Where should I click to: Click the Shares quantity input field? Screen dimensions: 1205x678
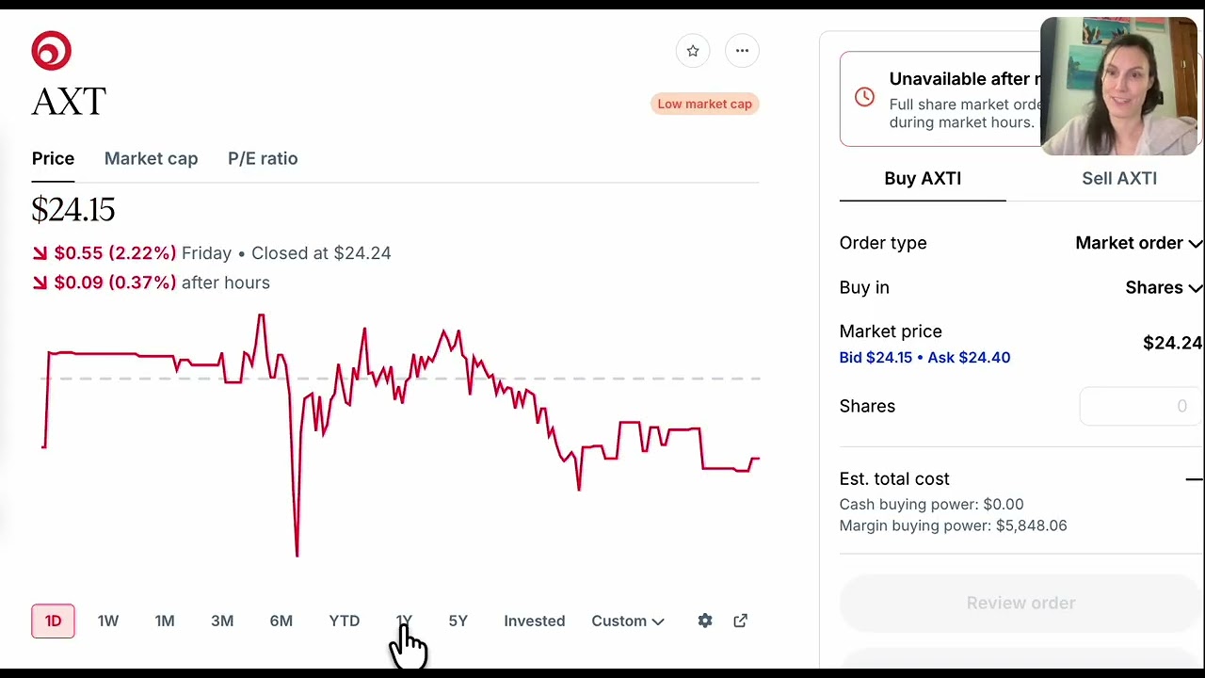point(1139,406)
